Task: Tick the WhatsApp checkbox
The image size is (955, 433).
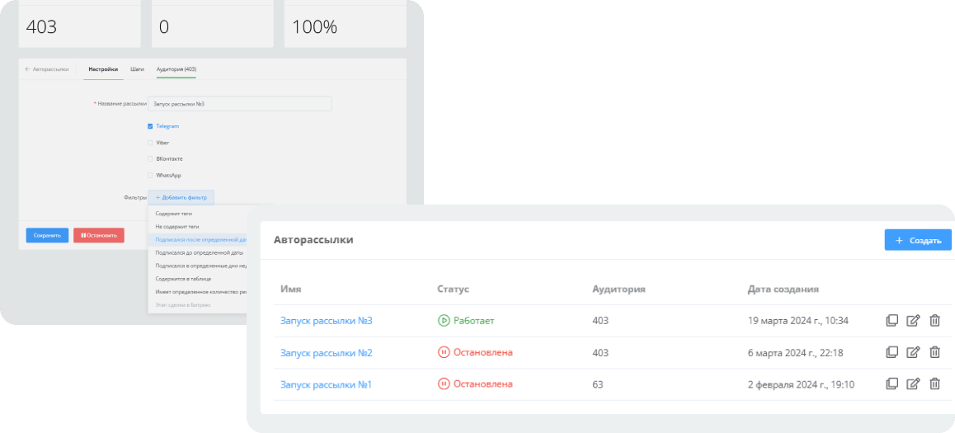Action: point(150,176)
